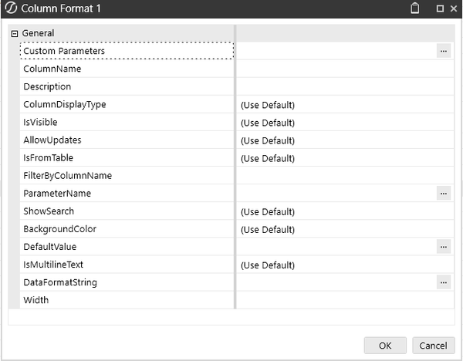The image size is (463, 361).
Task: Open the DefaultValue ellipsis editor button
Action: click(x=443, y=247)
